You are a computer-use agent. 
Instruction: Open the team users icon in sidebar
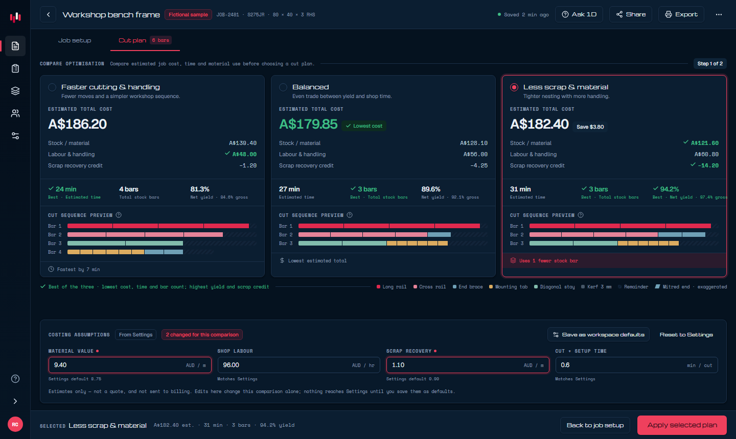click(15, 113)
